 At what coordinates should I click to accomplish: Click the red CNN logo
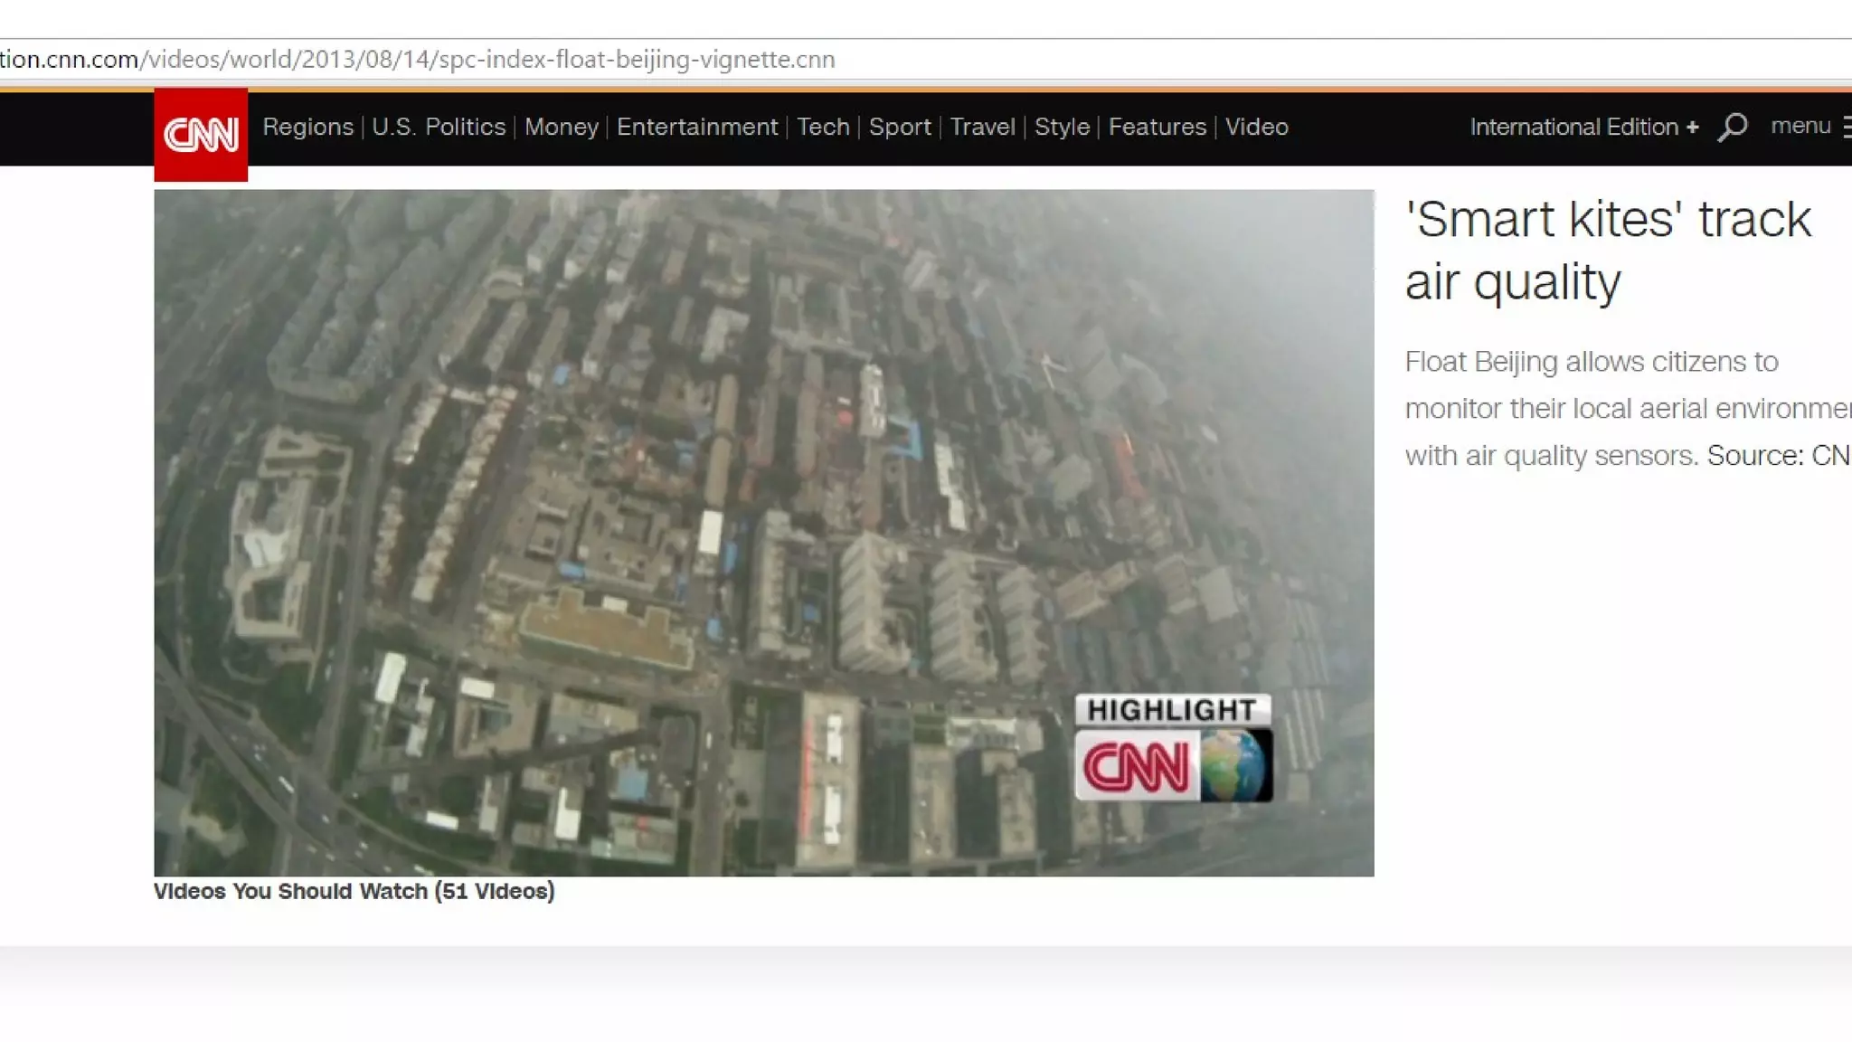[x=200, y=135]
